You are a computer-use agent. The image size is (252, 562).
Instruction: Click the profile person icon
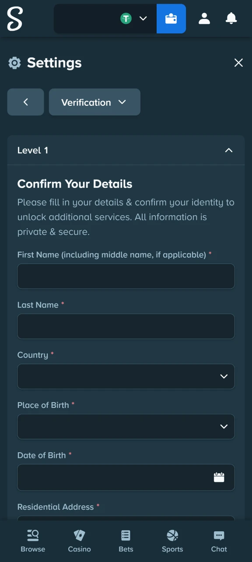(204, 18)
